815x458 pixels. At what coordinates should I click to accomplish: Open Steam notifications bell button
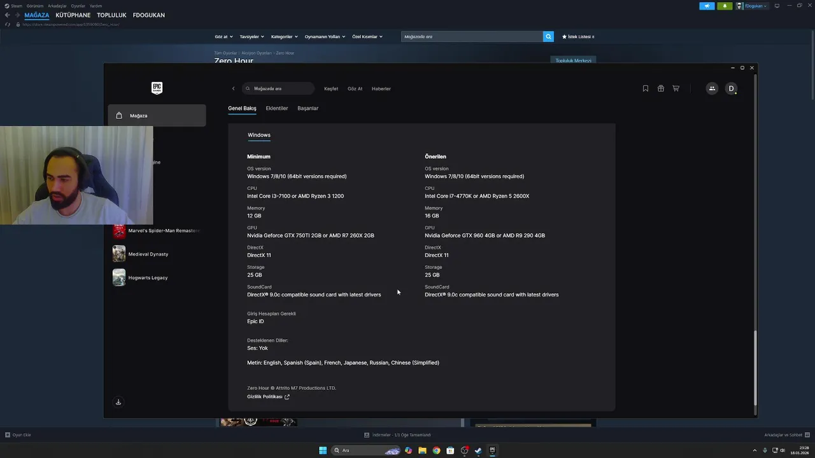(725, 6)
